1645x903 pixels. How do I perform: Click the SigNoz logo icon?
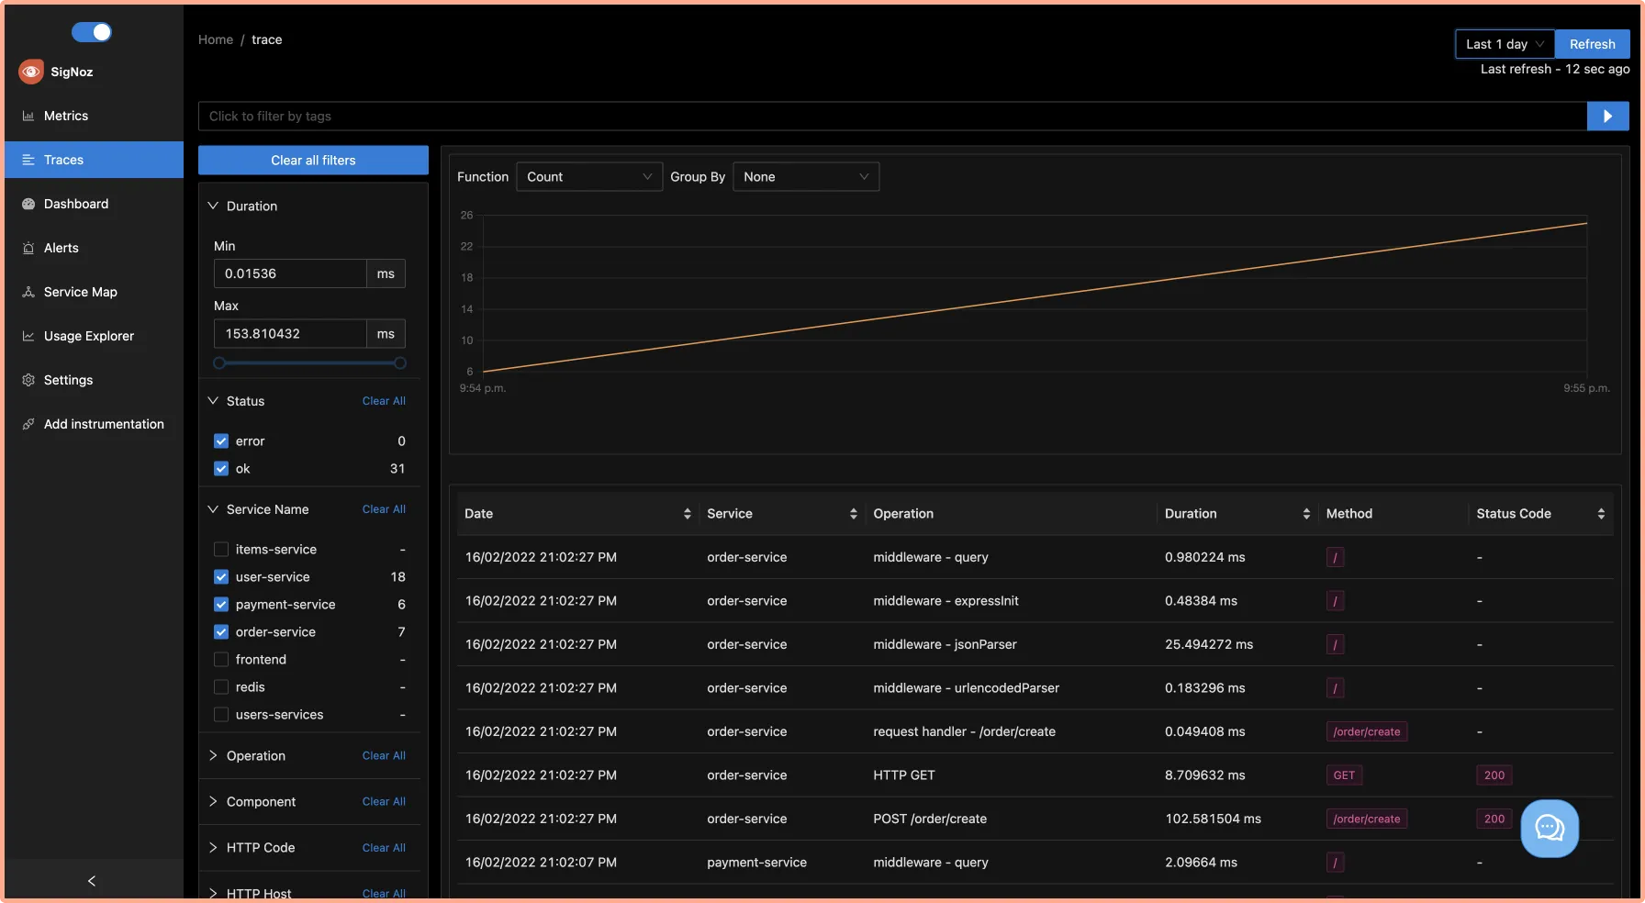pyautogui.click(x=31, y=72)
